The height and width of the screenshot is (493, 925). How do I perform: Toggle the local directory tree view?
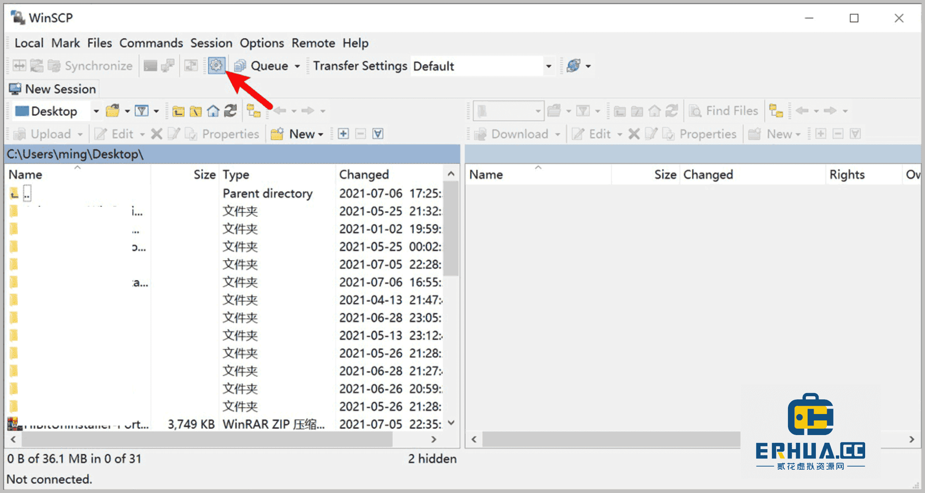coord(254,111)
